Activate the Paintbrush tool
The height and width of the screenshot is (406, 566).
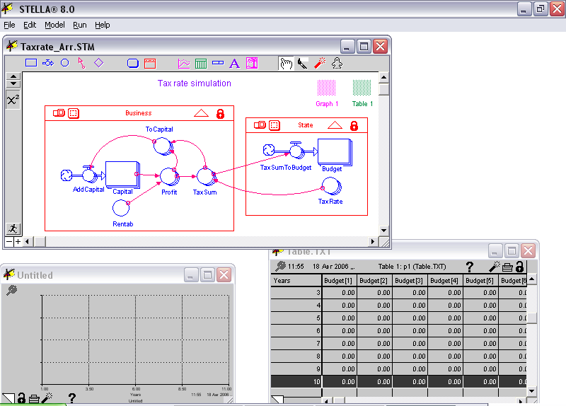303,64
